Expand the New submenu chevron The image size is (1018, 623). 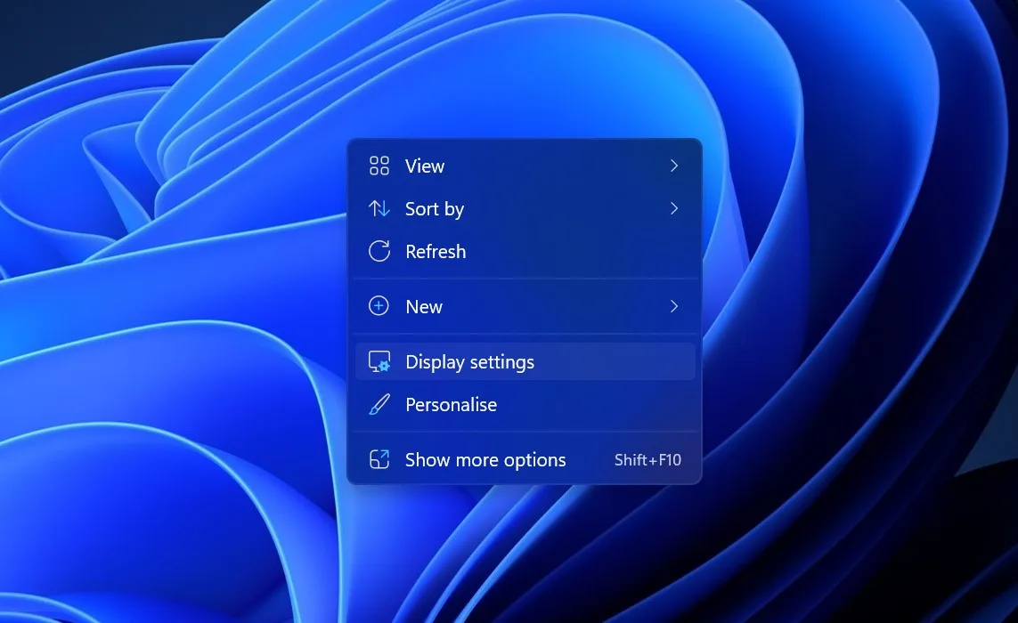[x=674, y=306]
